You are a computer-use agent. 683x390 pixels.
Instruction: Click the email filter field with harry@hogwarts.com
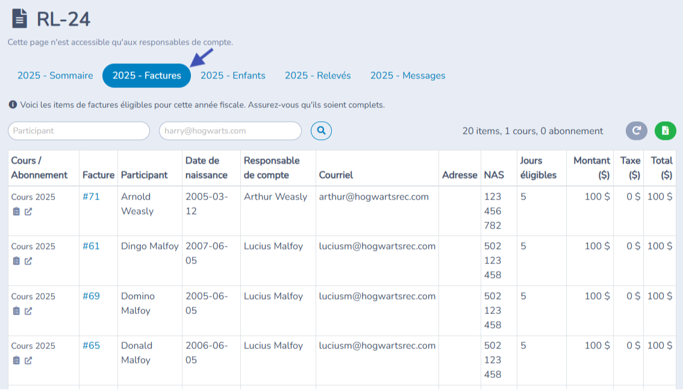click(x=230, y=131)
